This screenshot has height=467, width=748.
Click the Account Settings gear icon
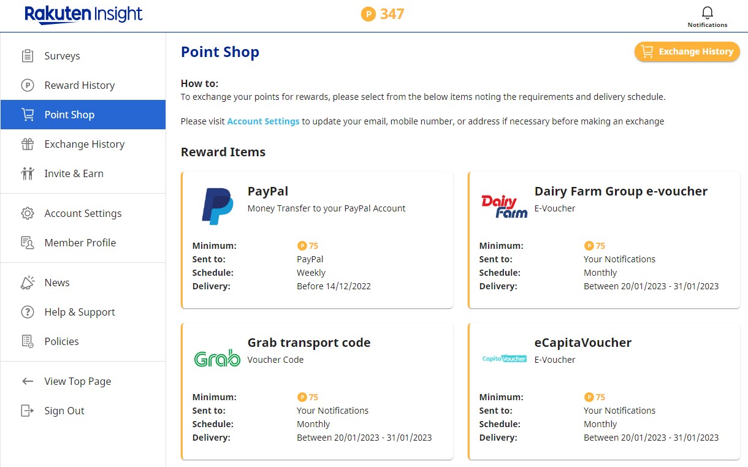tap(28, 213)
